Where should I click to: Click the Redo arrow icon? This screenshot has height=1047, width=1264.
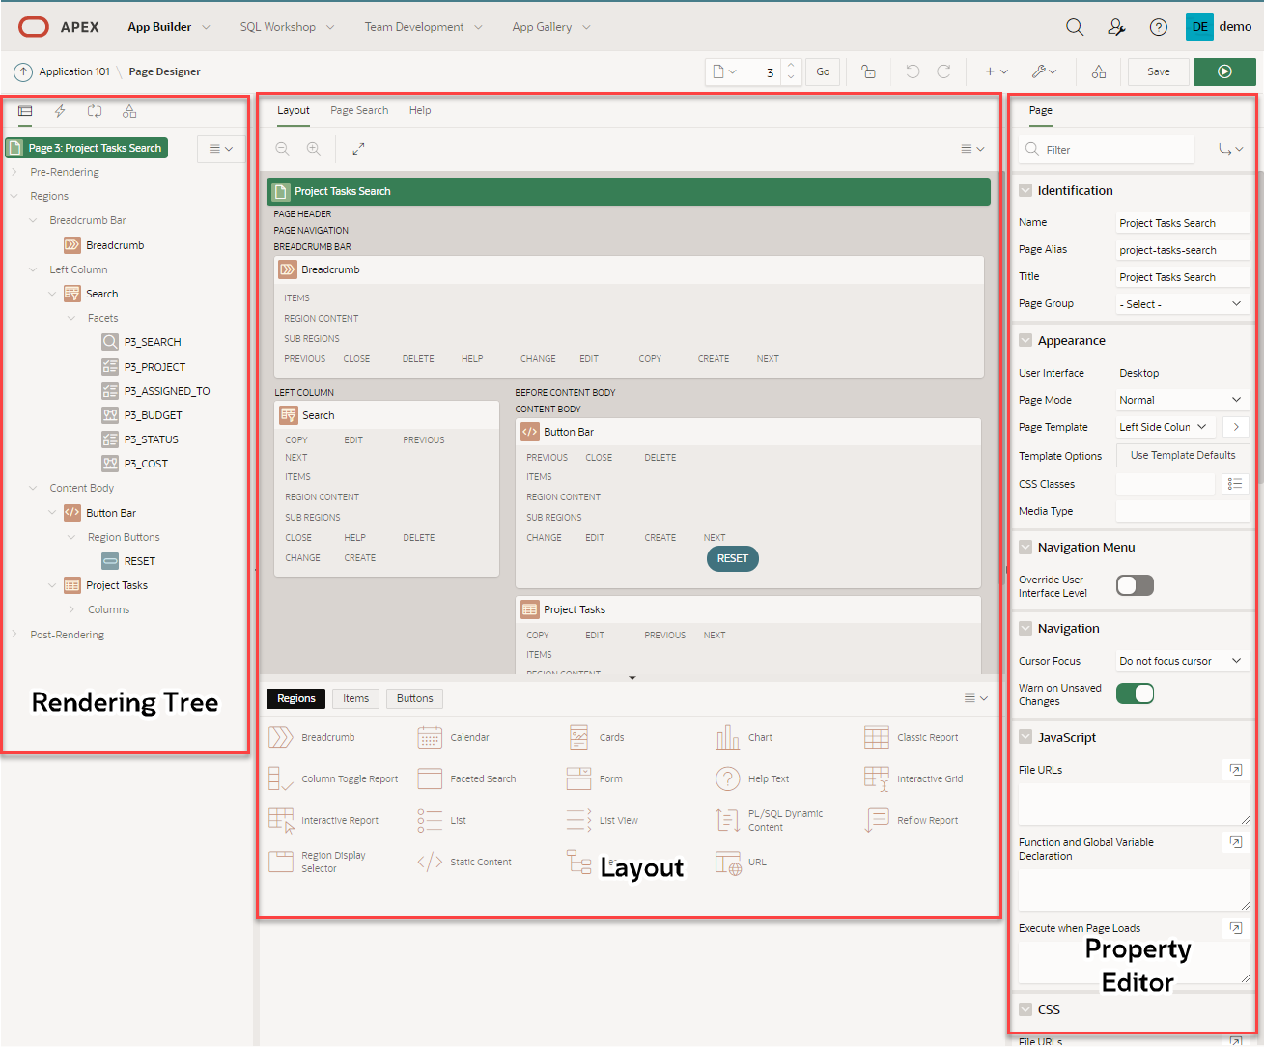tap(943, 71)
